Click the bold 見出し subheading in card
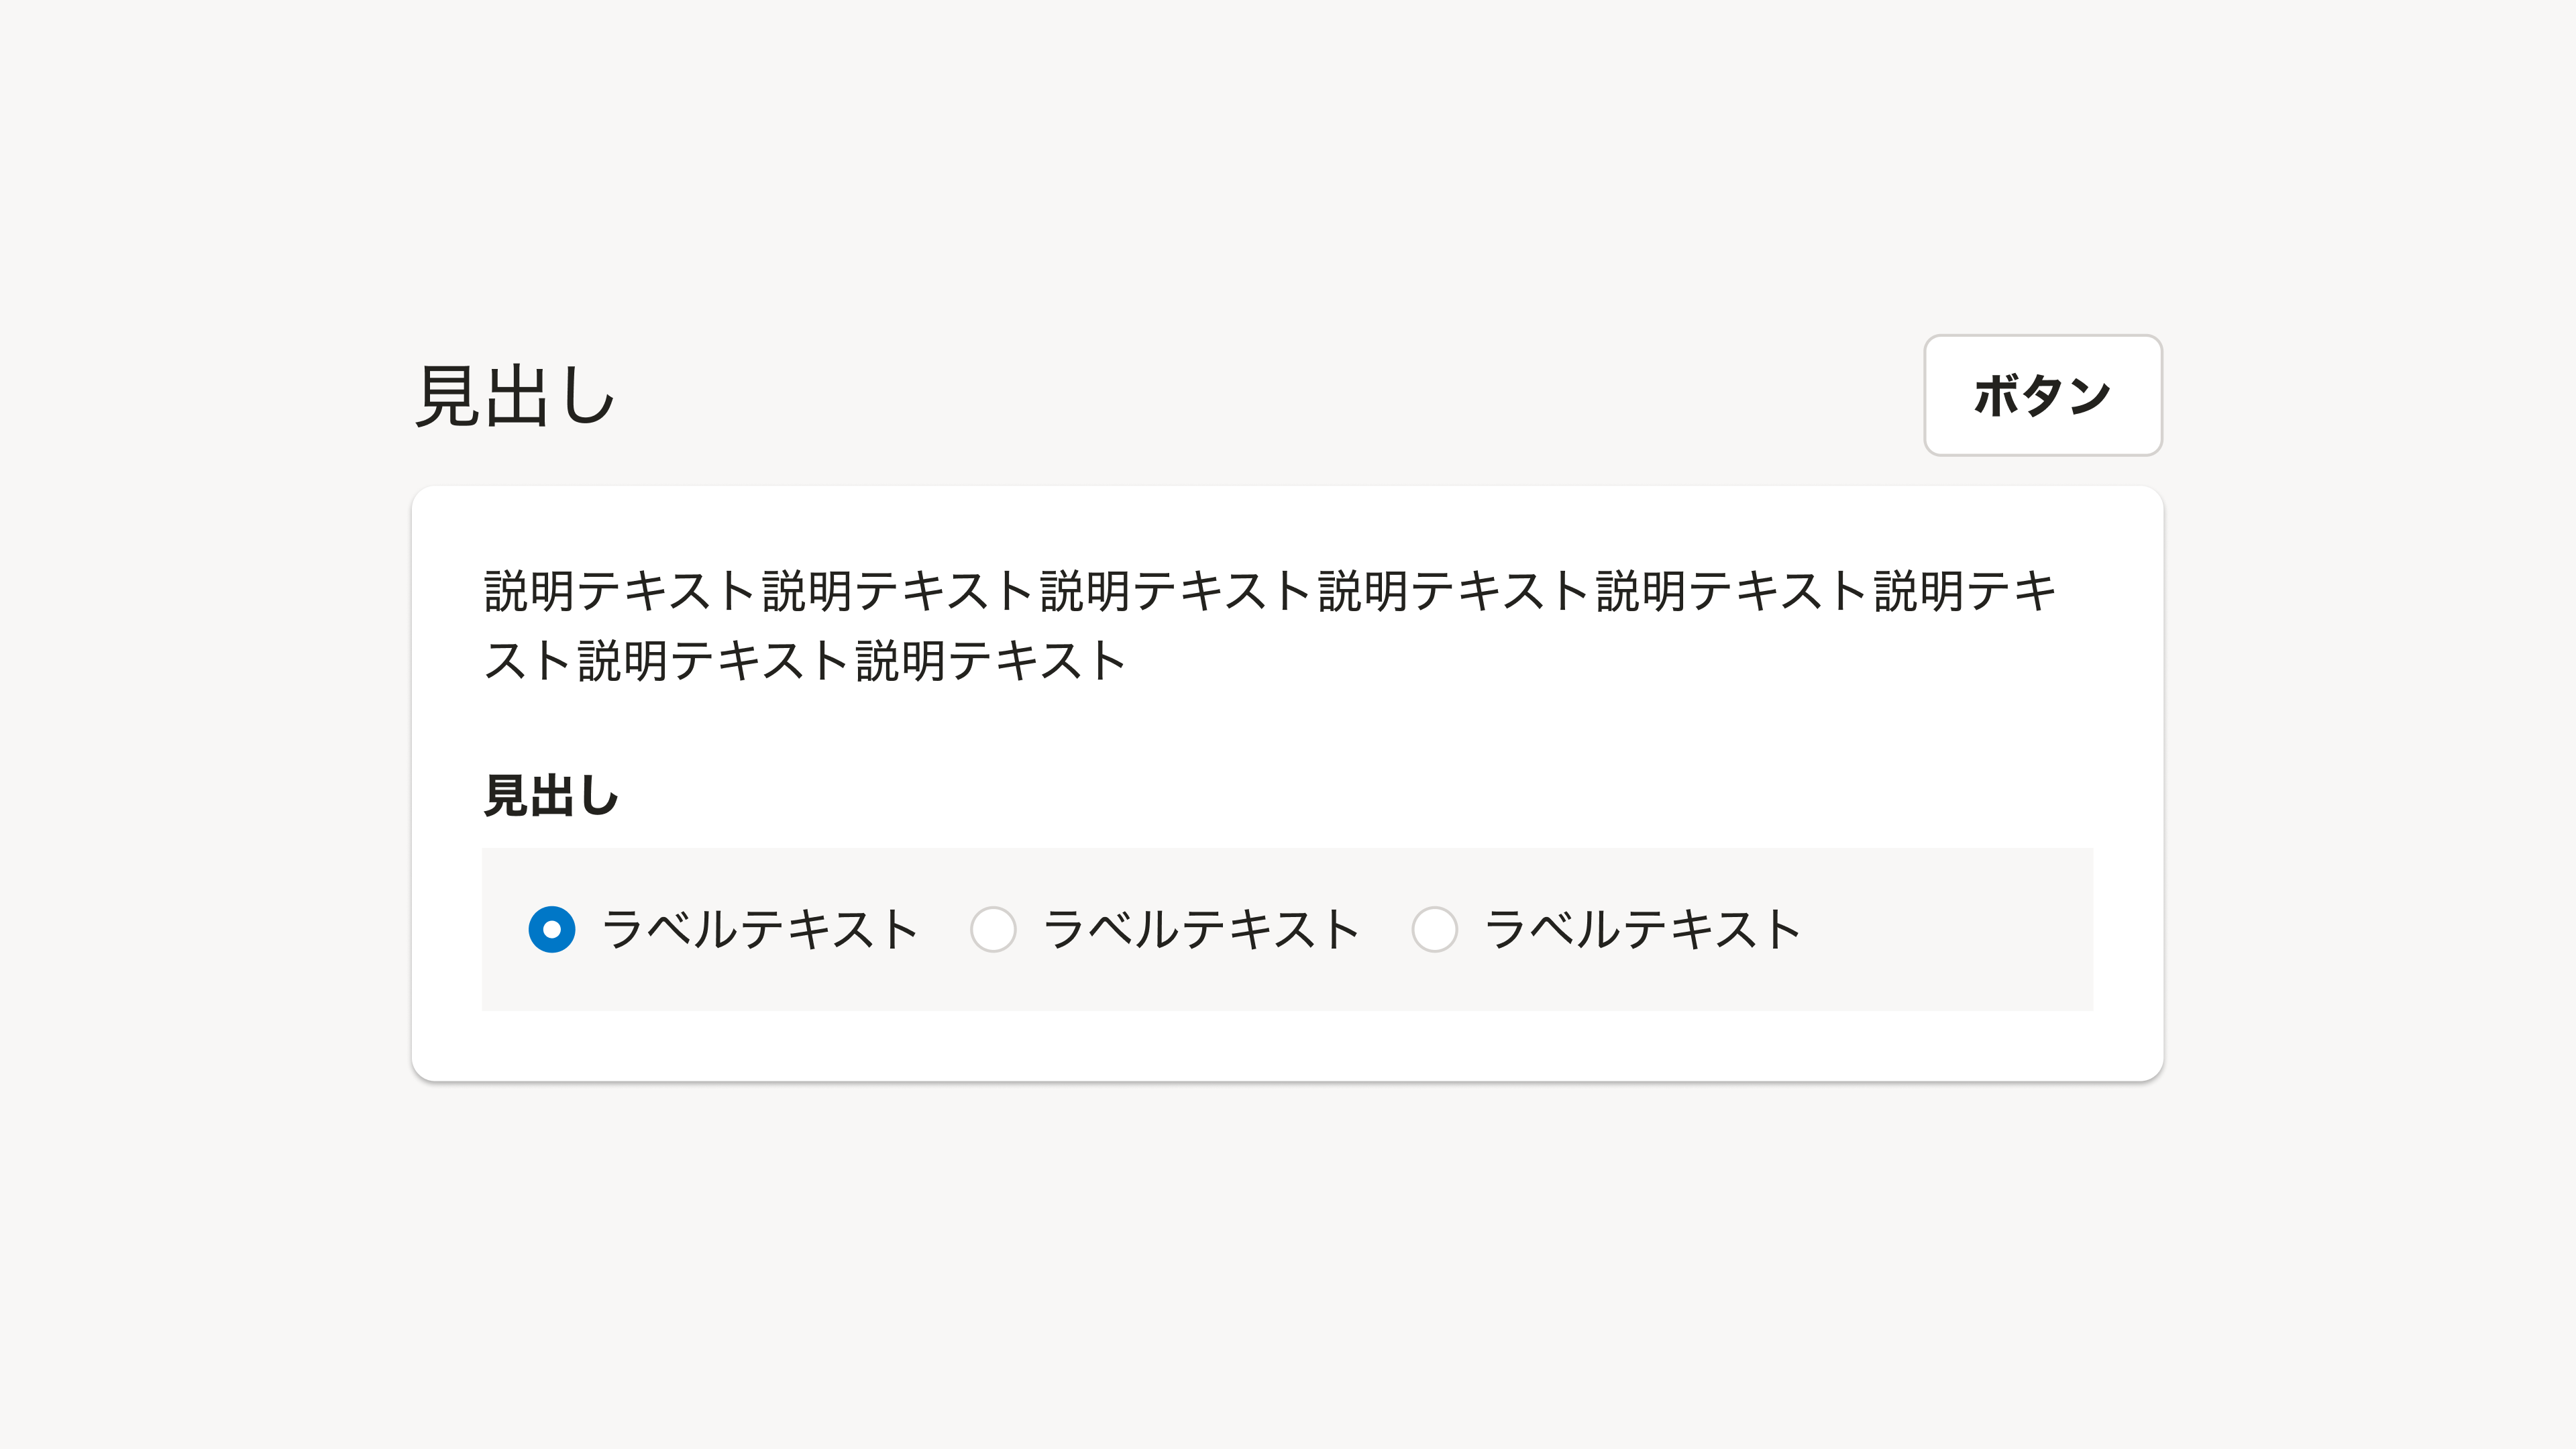This screenshot has height=1449, width=2576. click(551, 796)
